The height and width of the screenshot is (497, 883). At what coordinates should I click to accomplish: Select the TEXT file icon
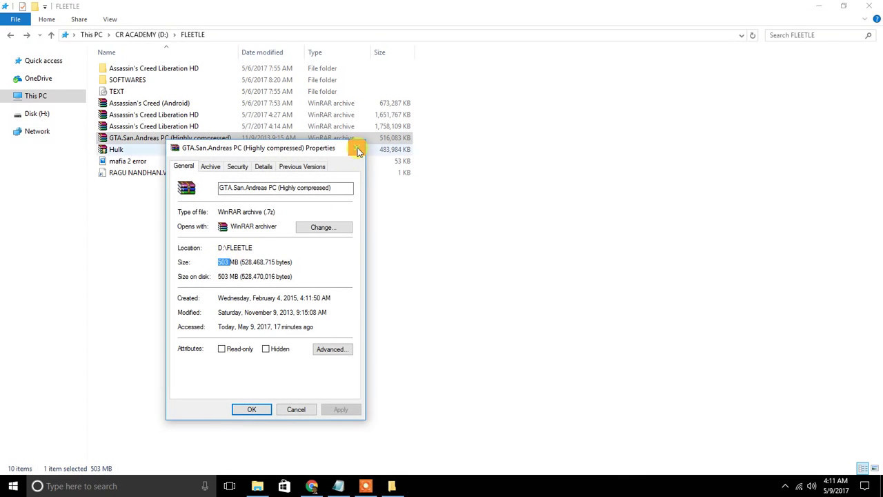pyautogui.click(x=103, y=91)
